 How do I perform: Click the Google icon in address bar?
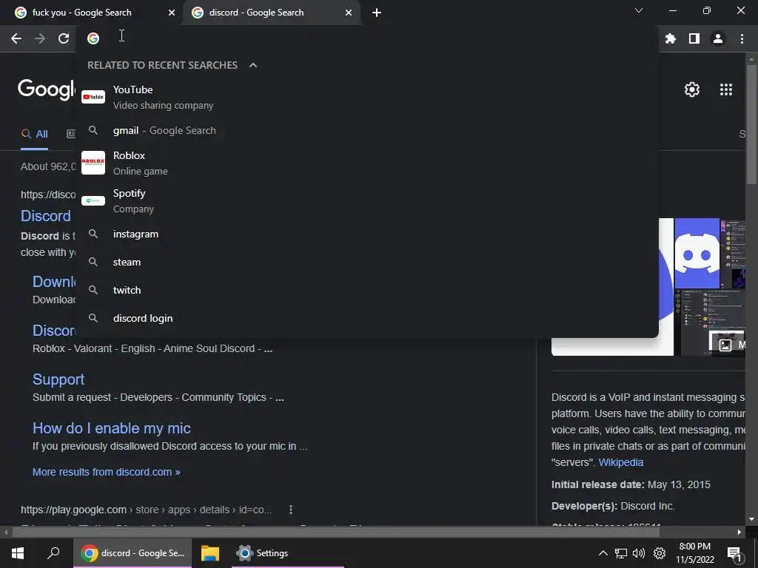[x=93, y=38]
